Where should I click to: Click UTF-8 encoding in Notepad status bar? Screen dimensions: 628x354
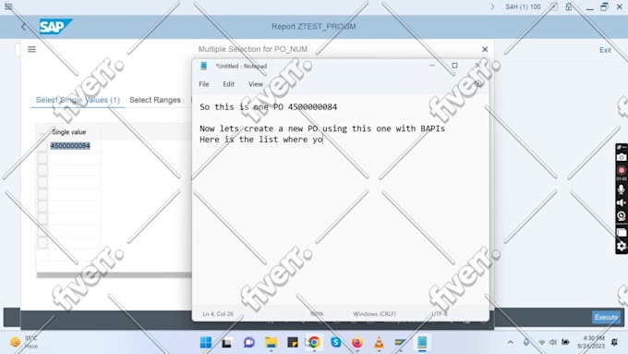(x=440, y=314)
